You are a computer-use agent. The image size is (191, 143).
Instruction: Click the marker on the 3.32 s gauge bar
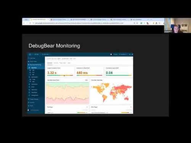point(64,76)
